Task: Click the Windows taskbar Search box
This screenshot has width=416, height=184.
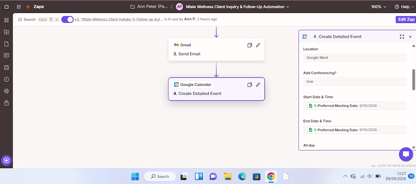Action: tap(160, 176)
